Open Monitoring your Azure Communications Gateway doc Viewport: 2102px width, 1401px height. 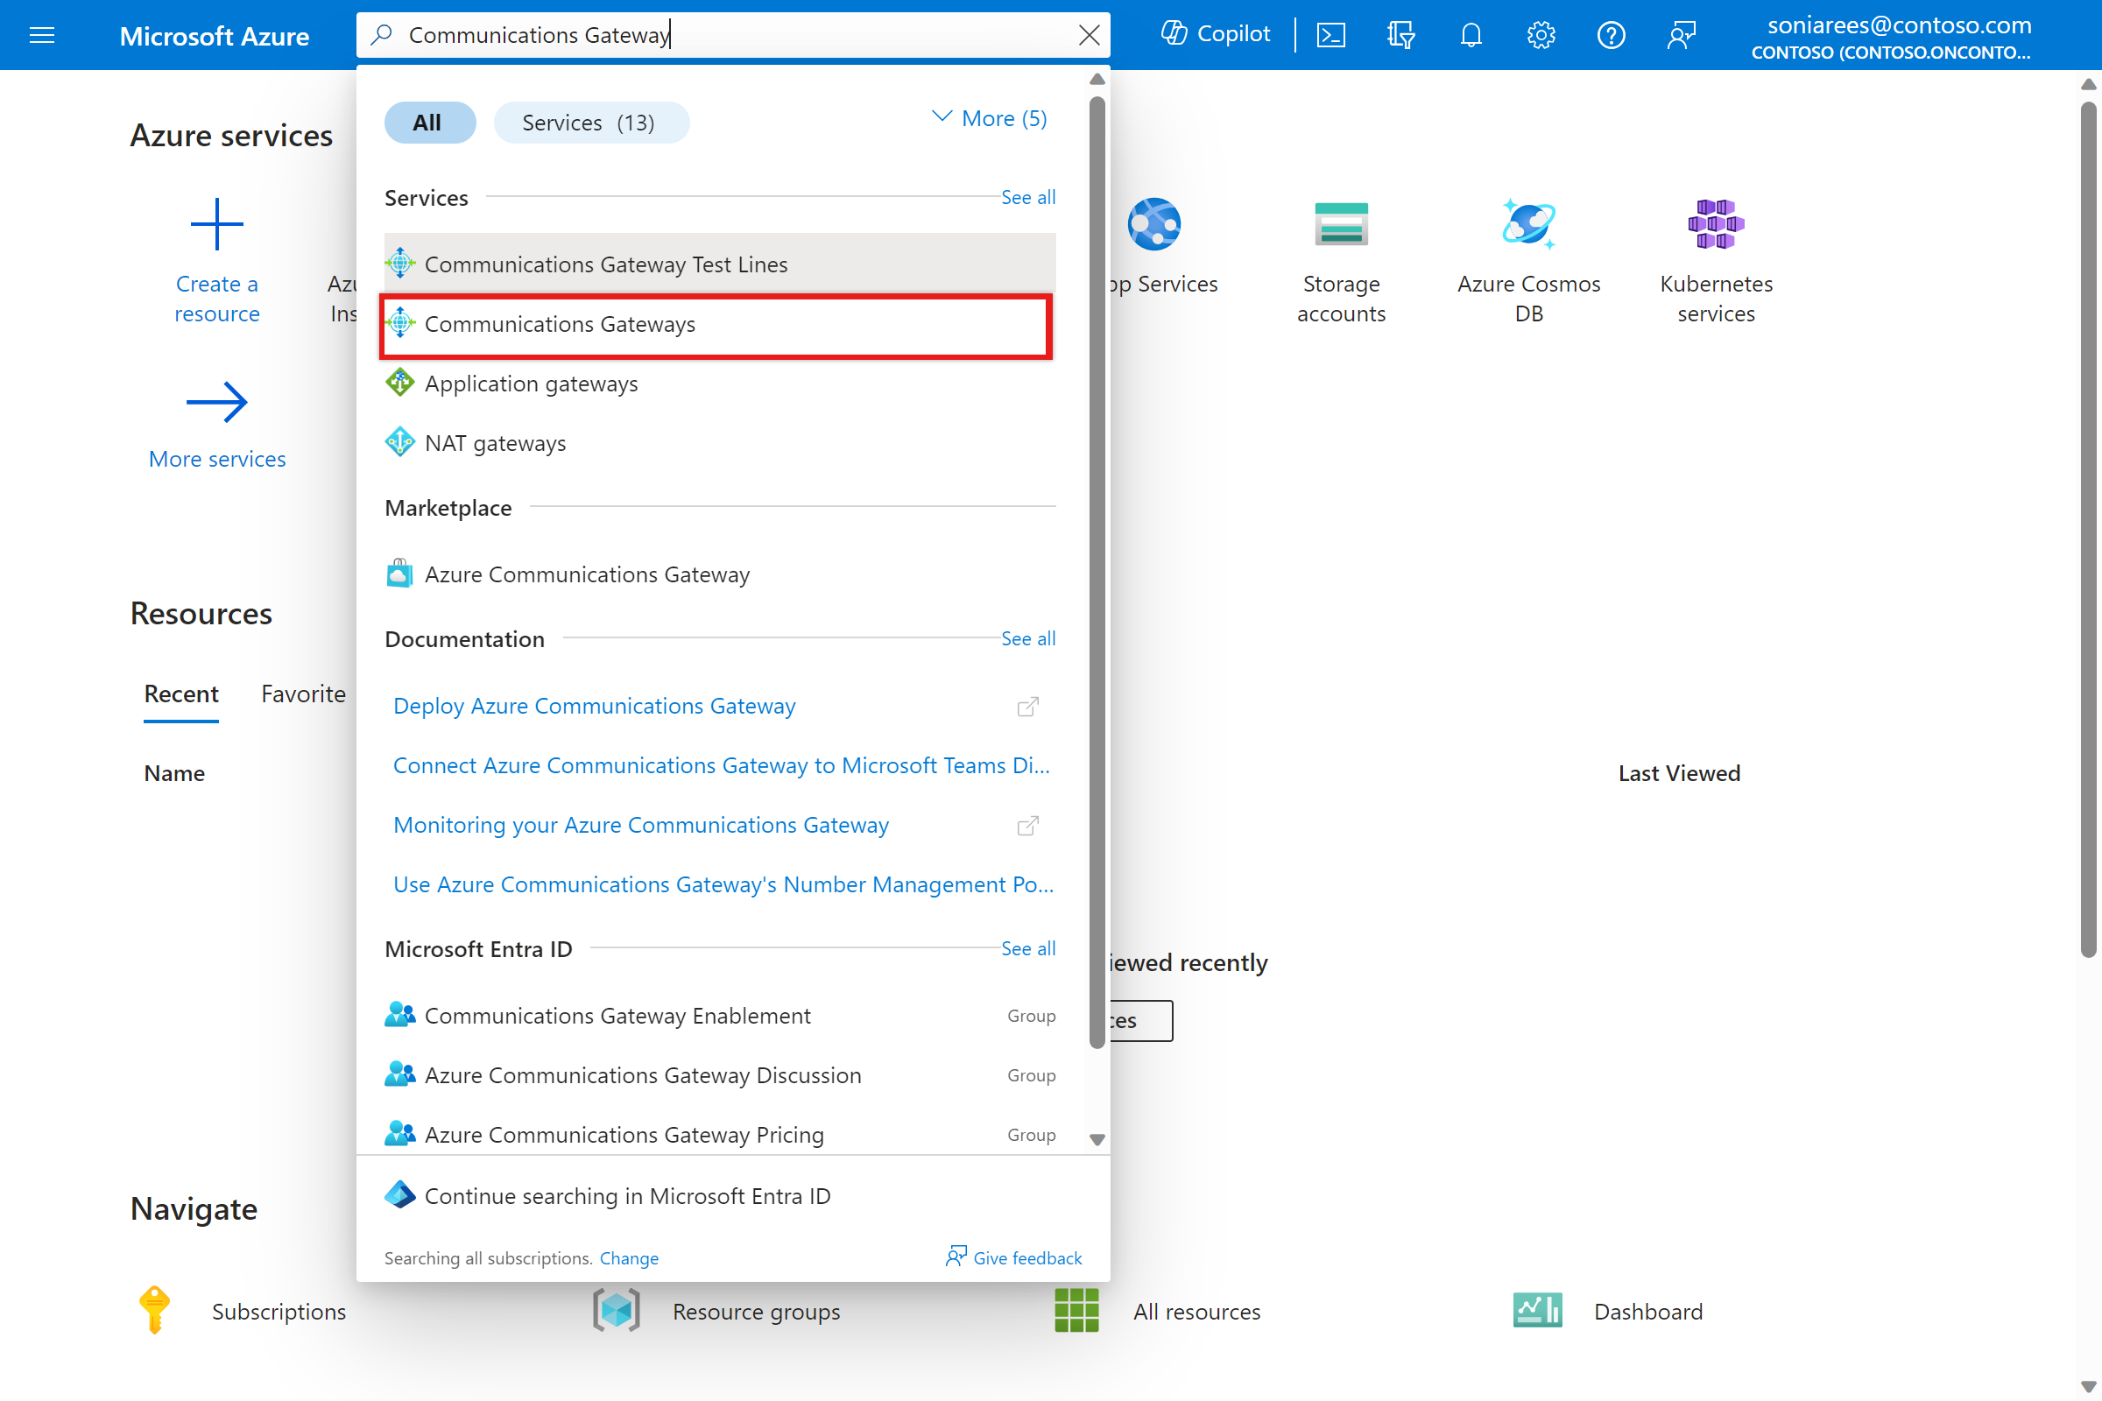[x=643, y=826]
